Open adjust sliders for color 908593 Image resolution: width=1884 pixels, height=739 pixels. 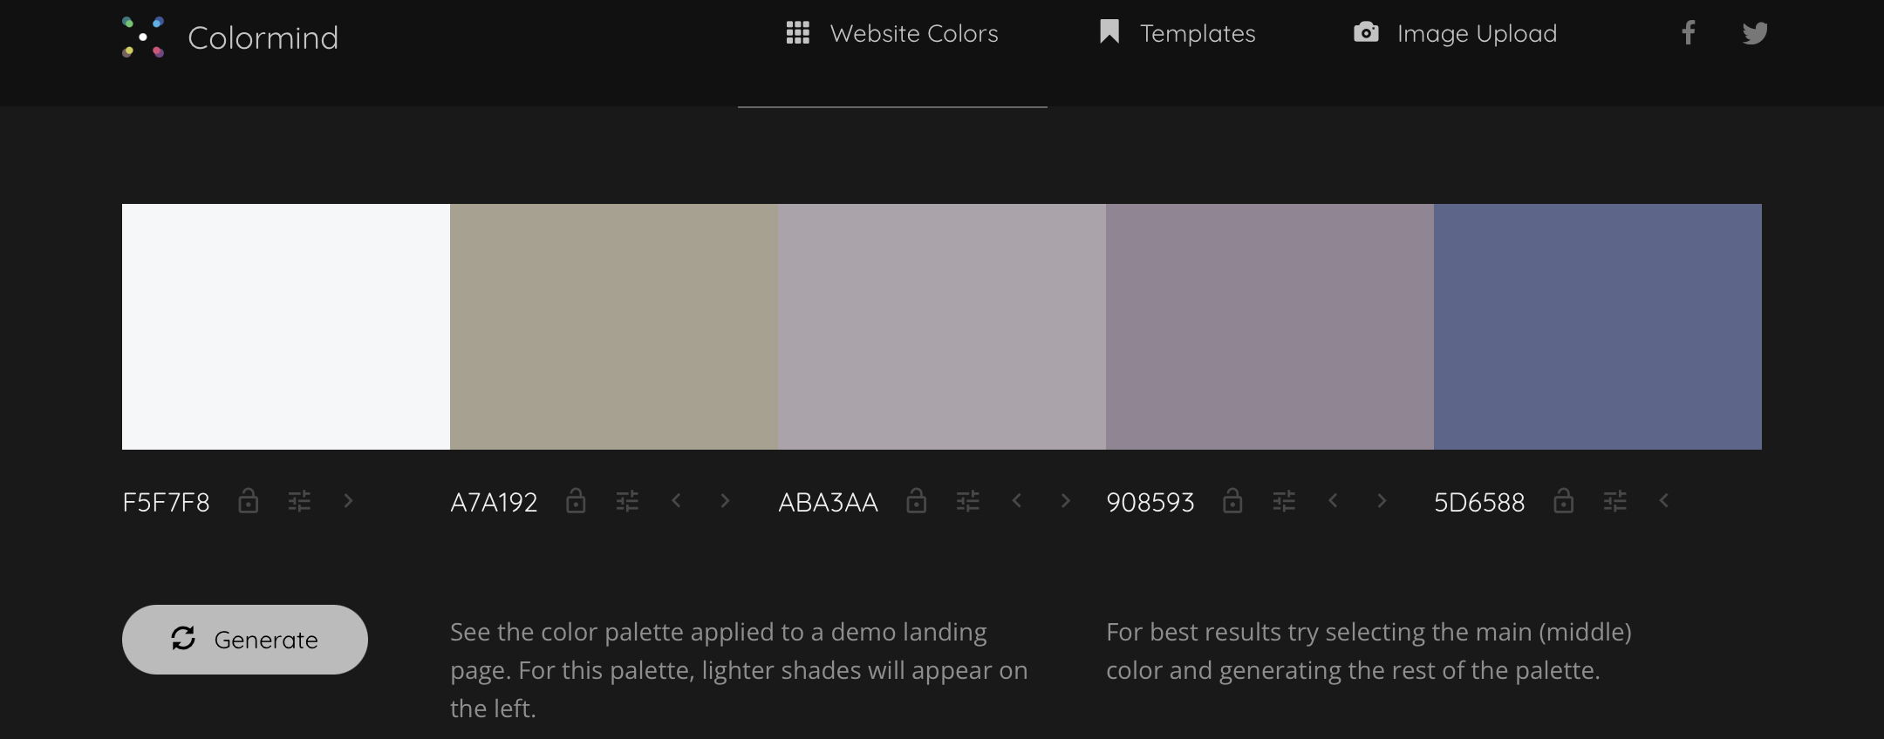tap(1283, 501)
